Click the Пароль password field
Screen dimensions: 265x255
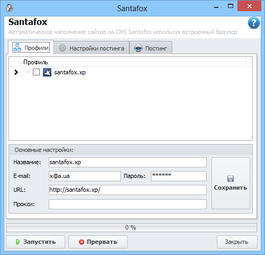click(x=179, y=176)
